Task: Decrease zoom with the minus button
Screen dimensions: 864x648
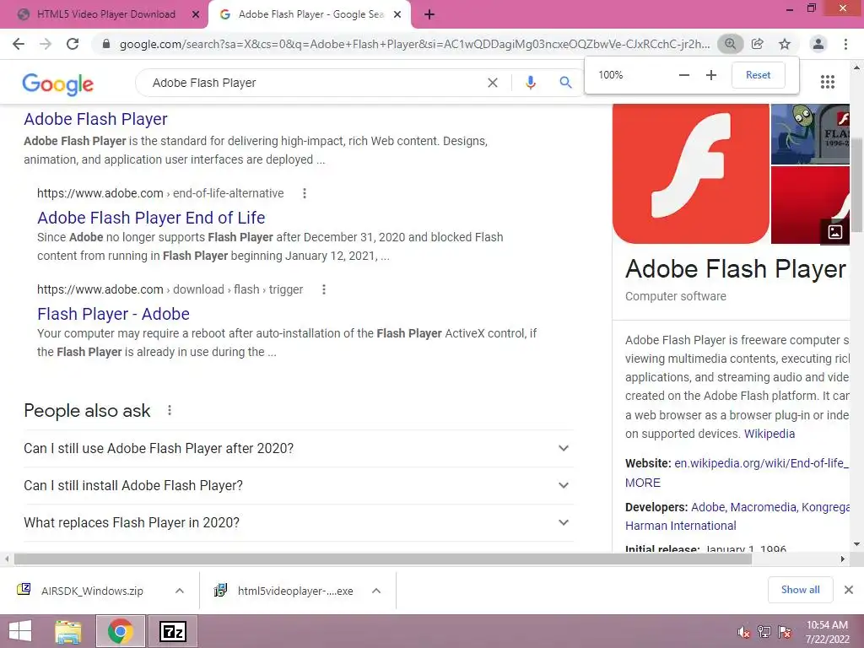Action: click(x=683, y=75)
